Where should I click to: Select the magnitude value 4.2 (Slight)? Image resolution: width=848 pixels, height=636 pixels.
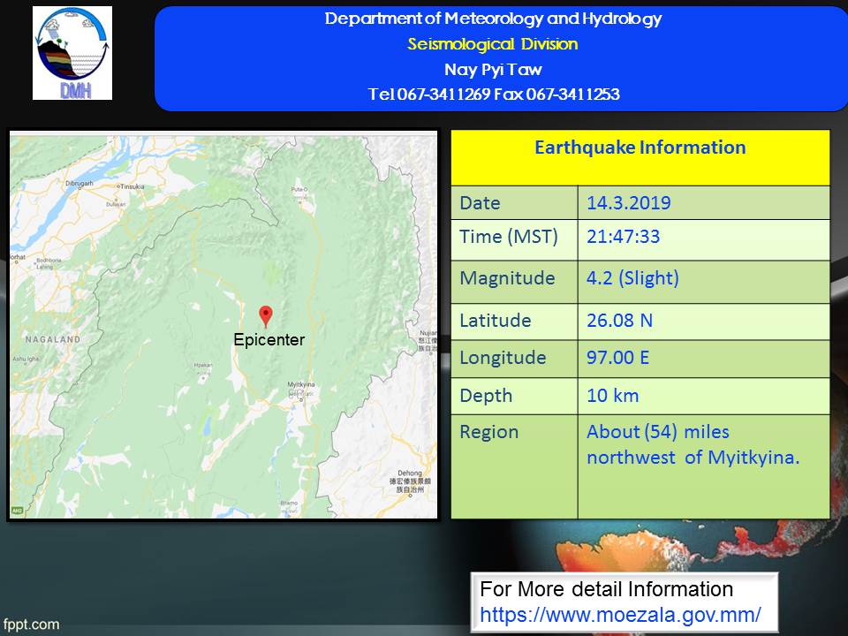coord(632,278)
